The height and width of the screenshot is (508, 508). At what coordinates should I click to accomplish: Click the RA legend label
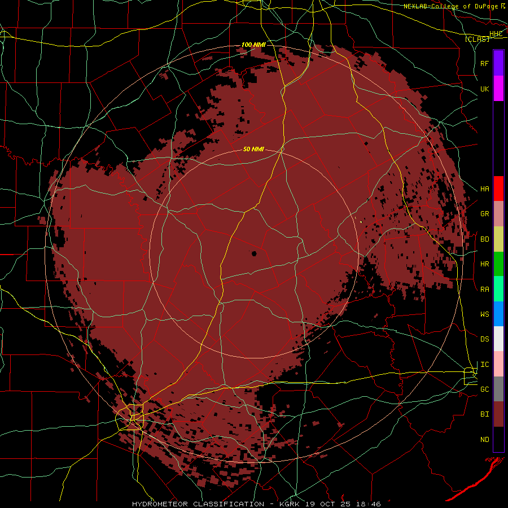484,289
